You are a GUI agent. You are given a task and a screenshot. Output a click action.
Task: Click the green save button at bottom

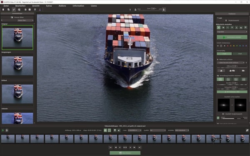[x=125, y=153]
